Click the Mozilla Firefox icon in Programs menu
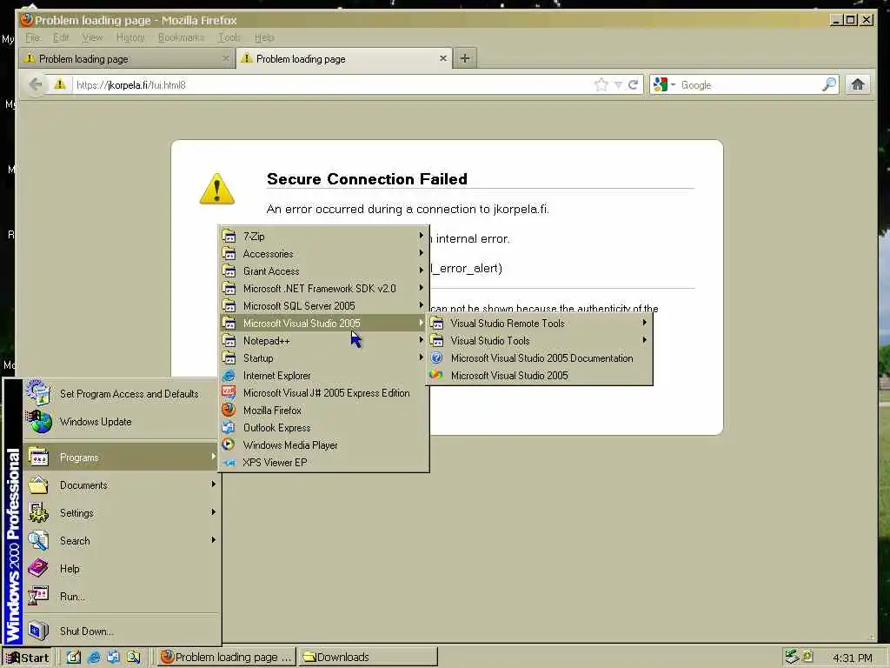The height and width of the screenshot is (668, 890). 229,411
